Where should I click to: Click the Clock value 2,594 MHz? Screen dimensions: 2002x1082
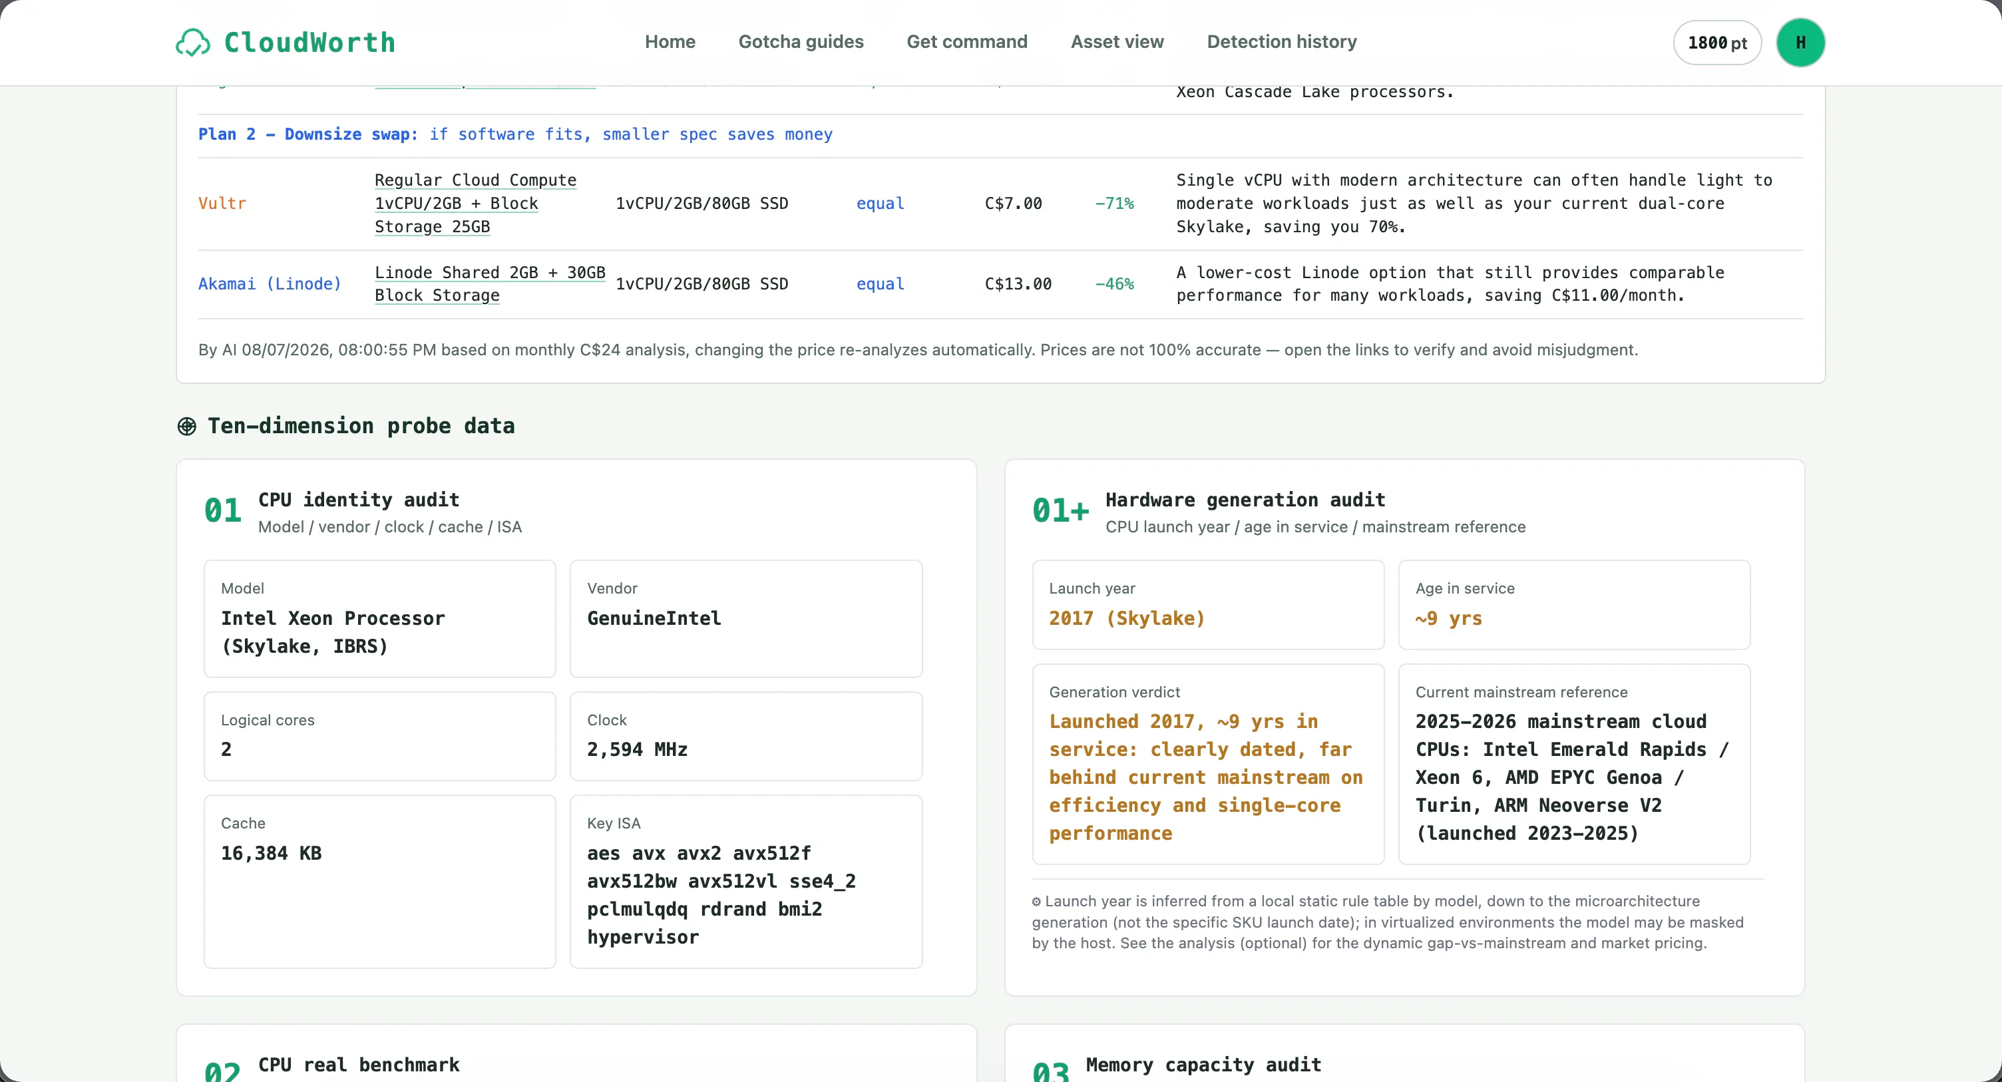tap(638, 750)
